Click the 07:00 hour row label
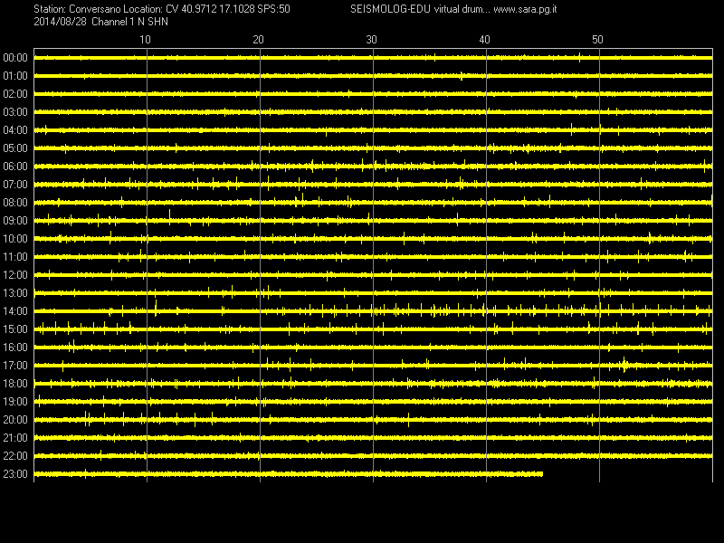The width and height of the screenshot is (724, 543). click(15, 185)
